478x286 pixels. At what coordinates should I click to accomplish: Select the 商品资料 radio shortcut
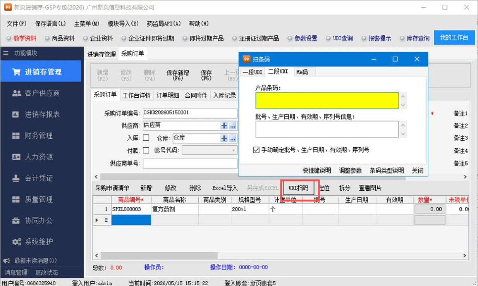pos(60,39)
